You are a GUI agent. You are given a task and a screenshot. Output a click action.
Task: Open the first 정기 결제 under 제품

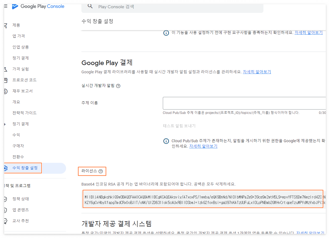[21, 58]
